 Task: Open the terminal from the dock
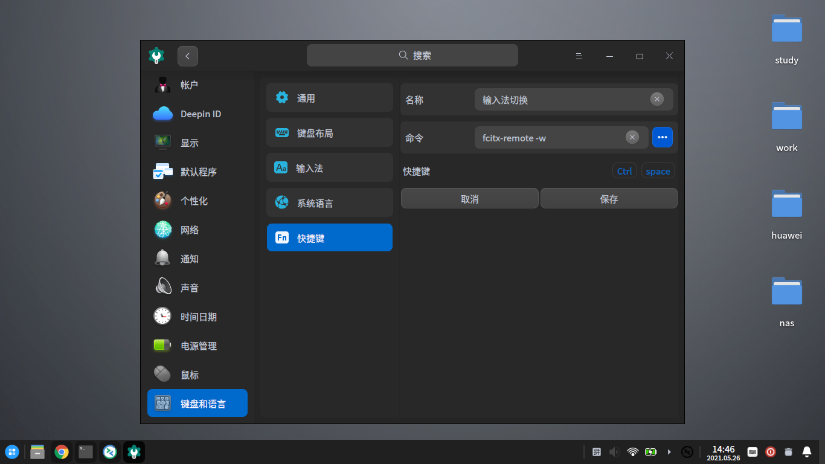[86, 452]
